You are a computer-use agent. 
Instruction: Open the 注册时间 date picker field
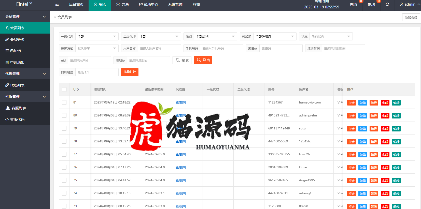pyautogui.click(x=343, y=48)
